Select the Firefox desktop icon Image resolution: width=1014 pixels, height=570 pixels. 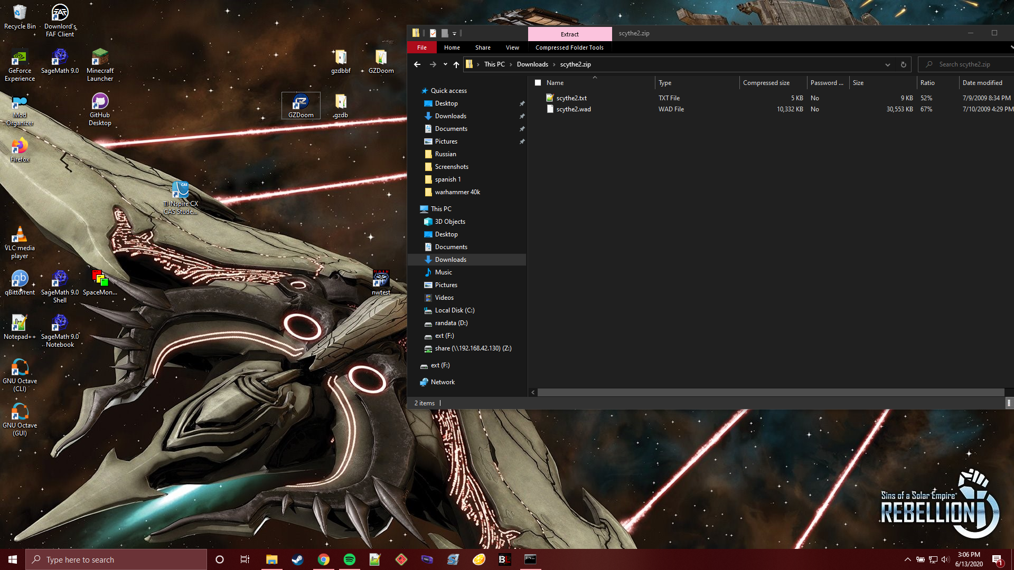(x=20, y=150)
